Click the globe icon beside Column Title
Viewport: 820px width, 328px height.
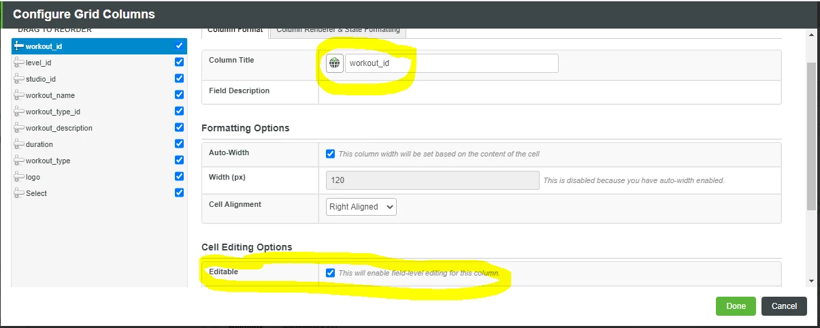point(334,63)
